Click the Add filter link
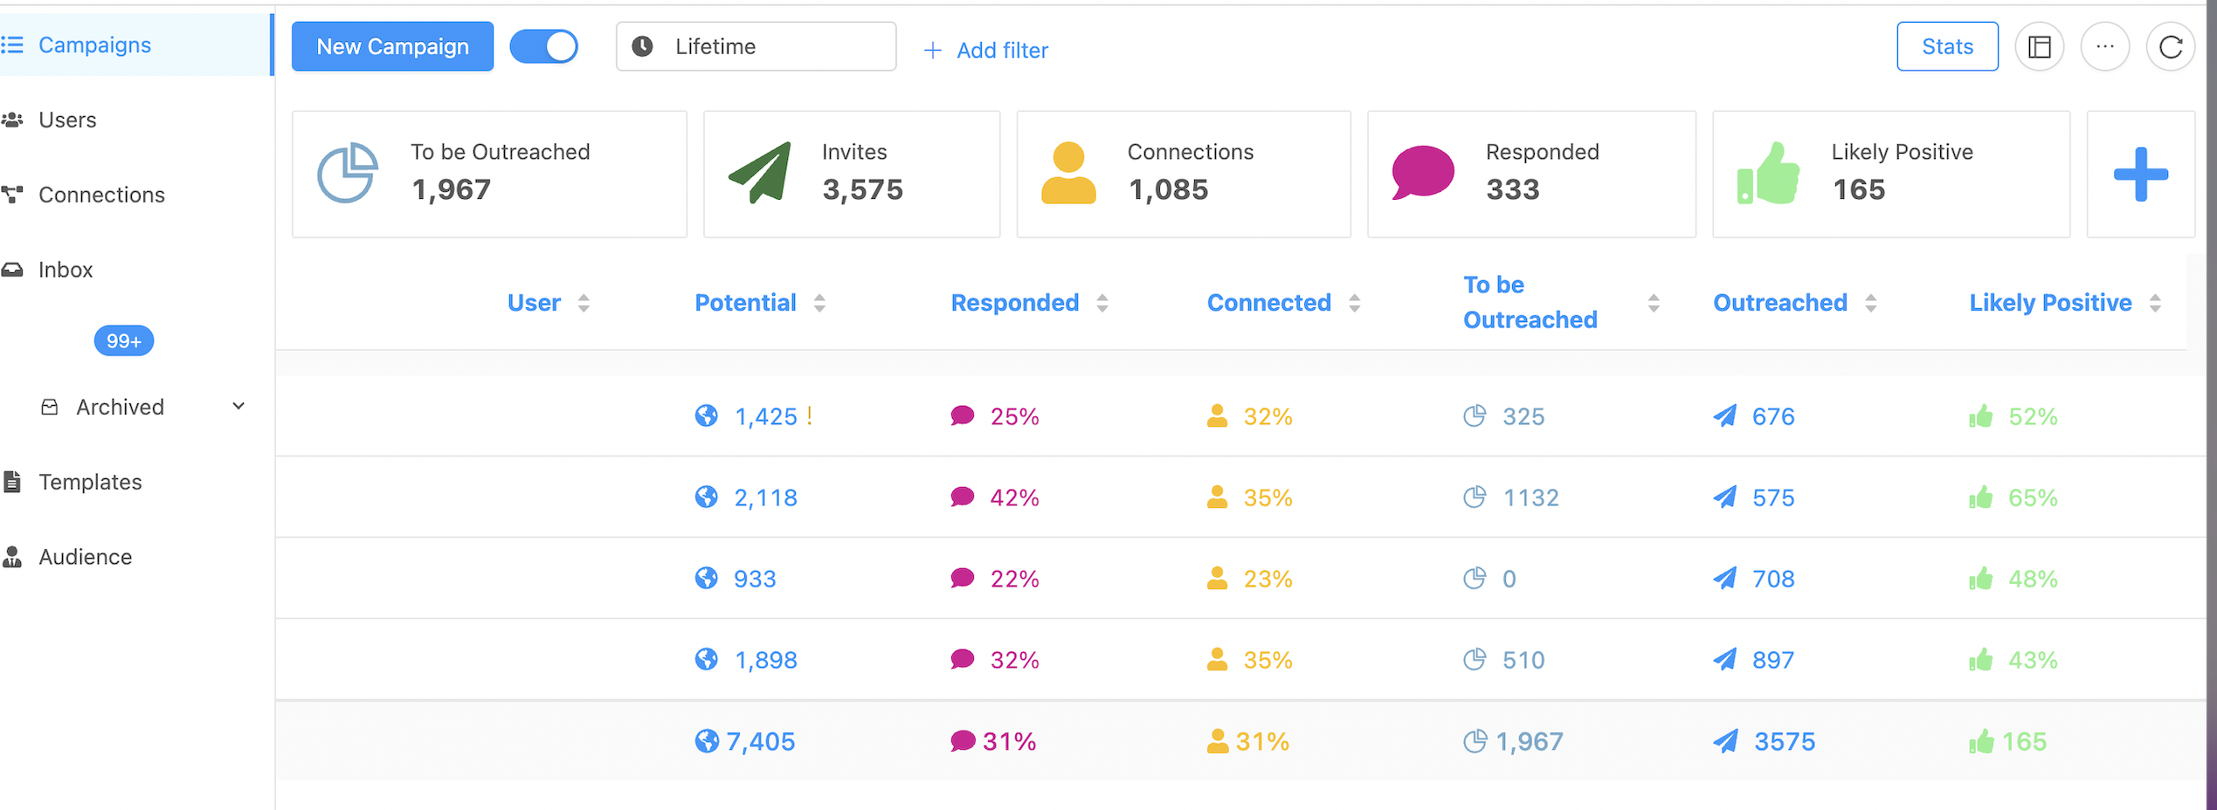 tap(986, 51)
